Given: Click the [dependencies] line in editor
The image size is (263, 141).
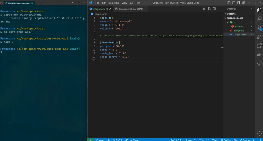Looking at the screenshot, I should [x=110, y=43].
